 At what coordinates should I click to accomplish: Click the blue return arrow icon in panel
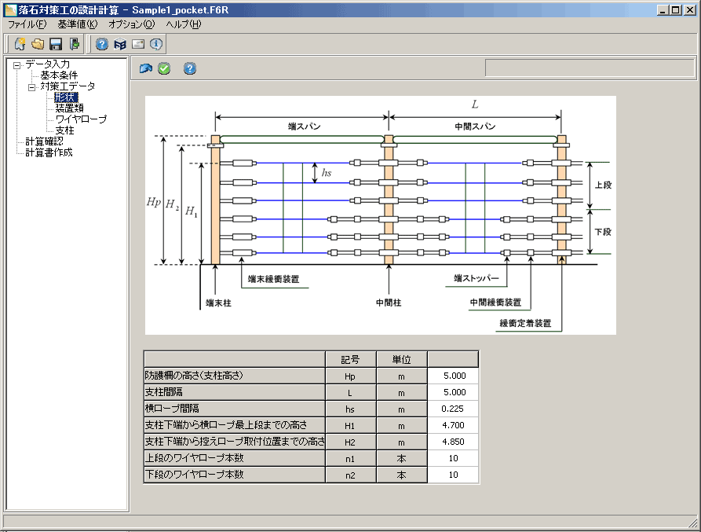click(146, 68)
